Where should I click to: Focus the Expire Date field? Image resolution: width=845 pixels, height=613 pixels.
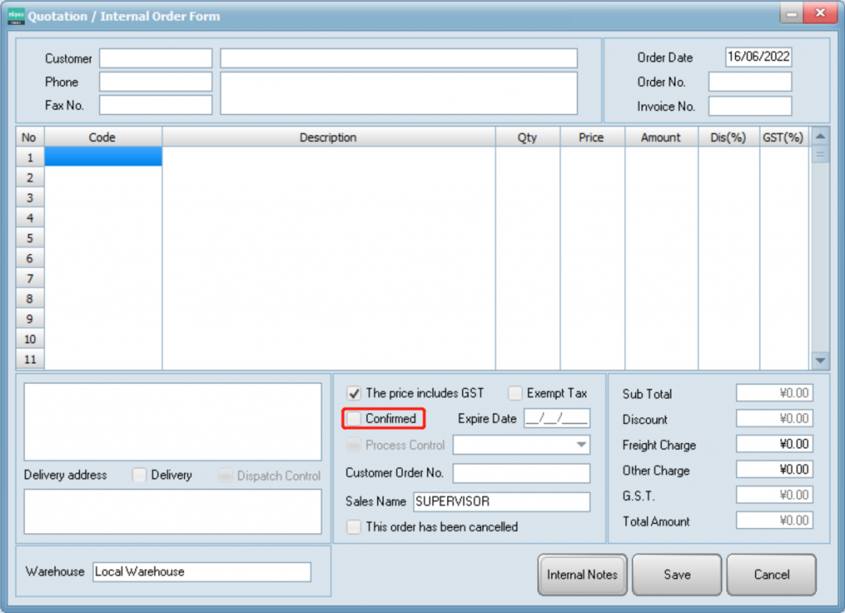[556, 418]
